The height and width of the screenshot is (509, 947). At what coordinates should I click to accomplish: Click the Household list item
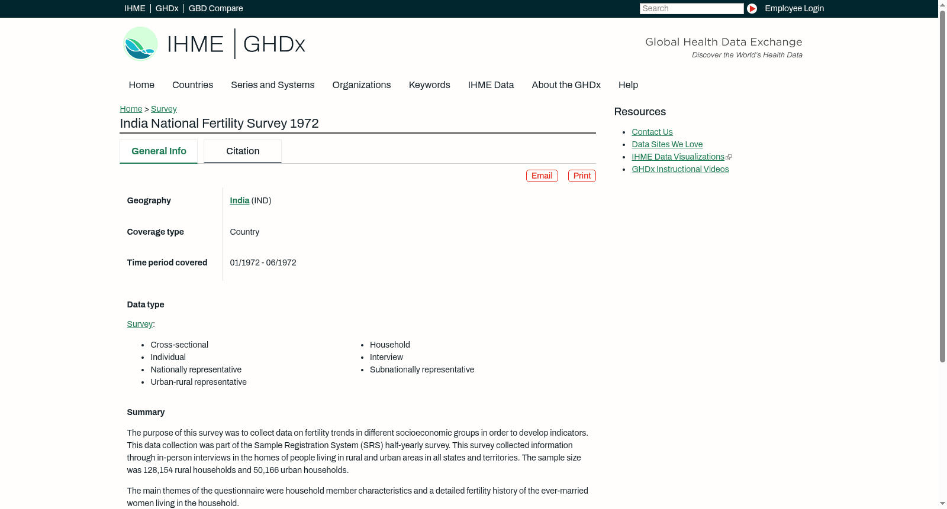coord(390,345)
